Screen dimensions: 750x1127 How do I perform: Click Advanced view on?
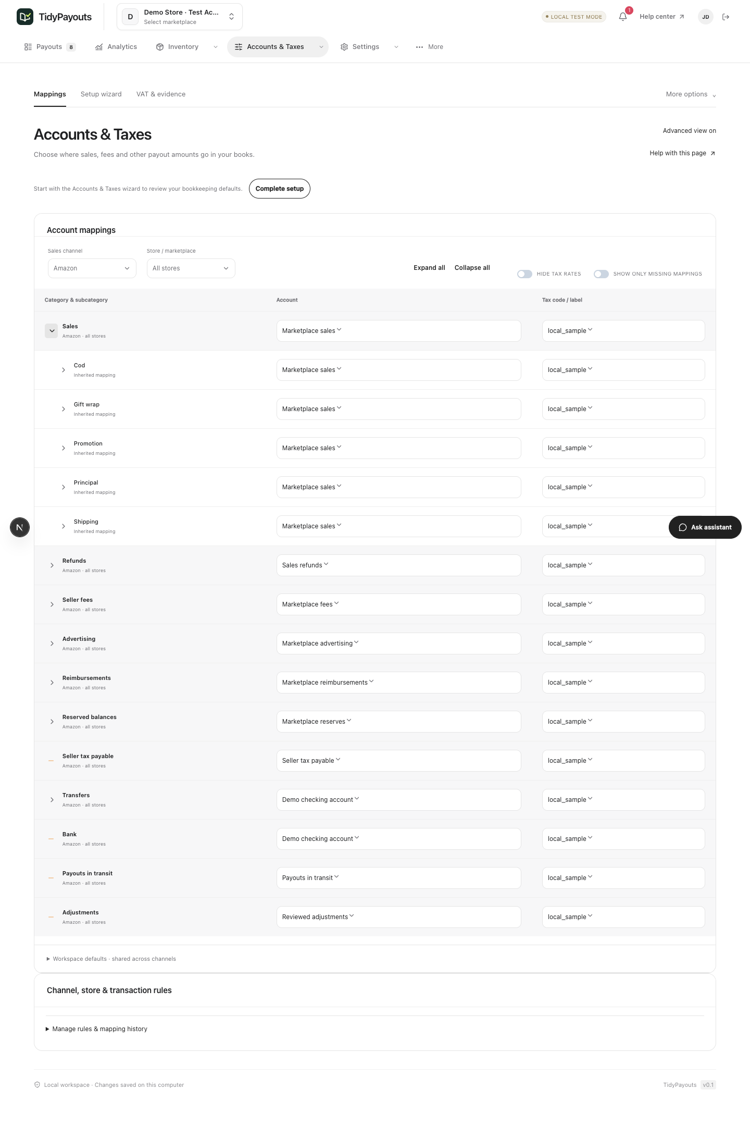click(689, 131)
